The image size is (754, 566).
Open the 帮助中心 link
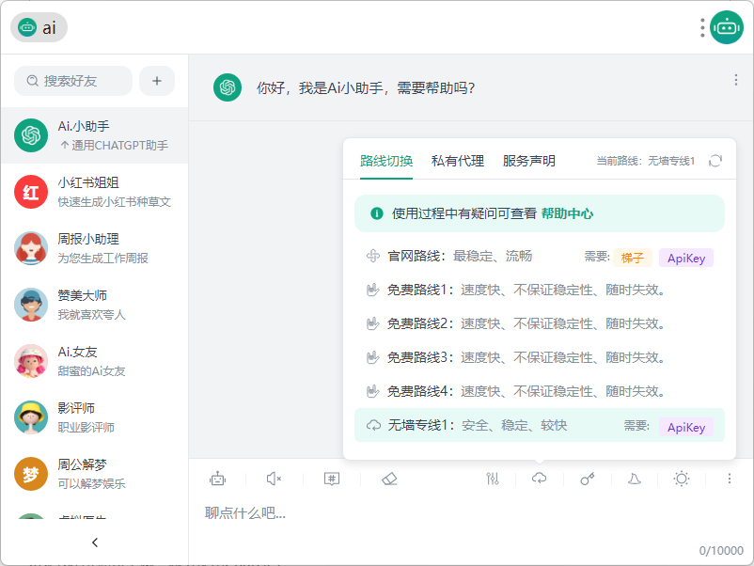567,213
